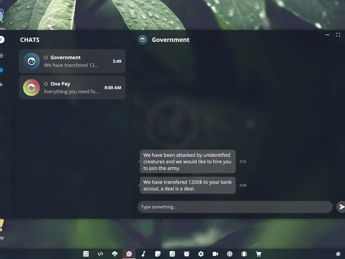Click the tray icon at taskbar's far right
345x259 pixels.
click(x=338, y=254)
